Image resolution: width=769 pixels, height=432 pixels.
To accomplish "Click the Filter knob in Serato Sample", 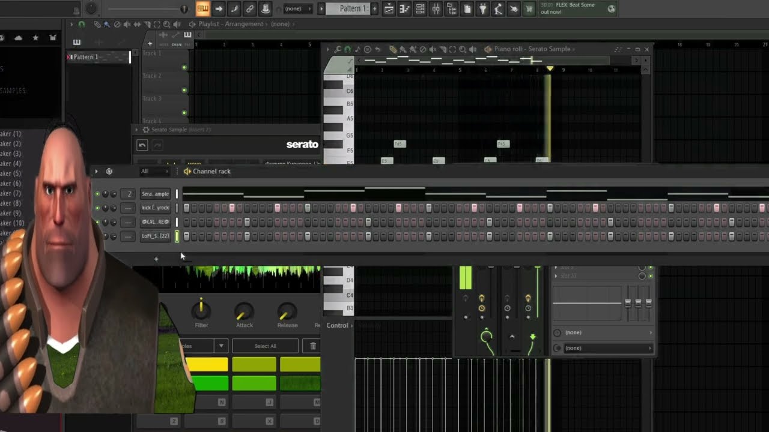I will point(201,310).
